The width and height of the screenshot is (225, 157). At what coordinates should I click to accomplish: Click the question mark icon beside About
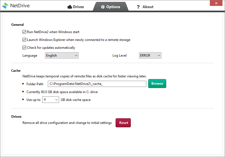[138, 7]
